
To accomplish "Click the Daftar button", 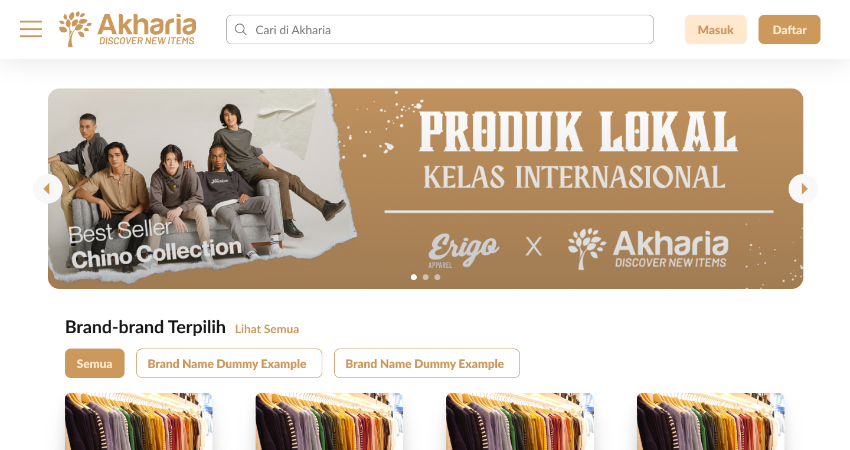I will (x=789, y=29).
